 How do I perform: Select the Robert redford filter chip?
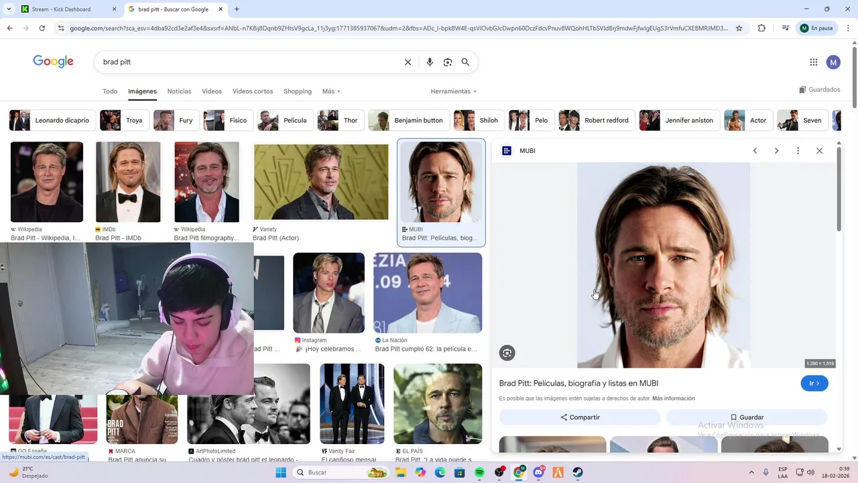click(x=597, y=120)
